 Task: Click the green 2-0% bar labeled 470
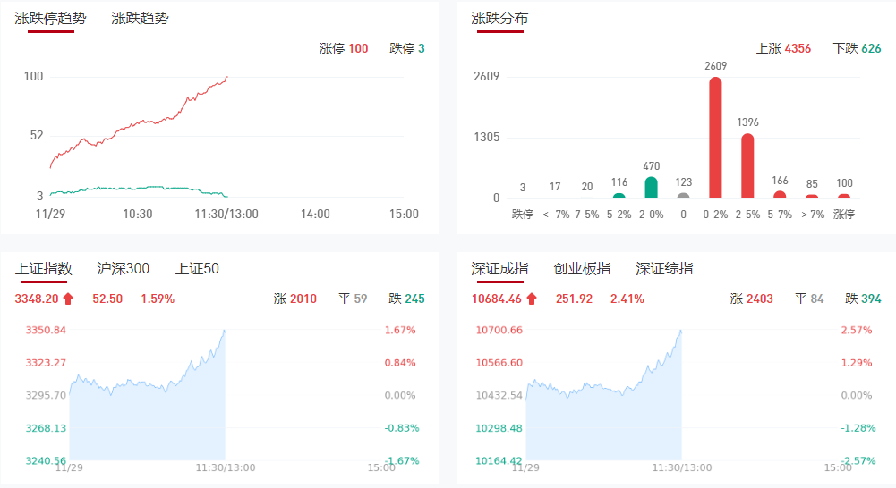(651, 187)
